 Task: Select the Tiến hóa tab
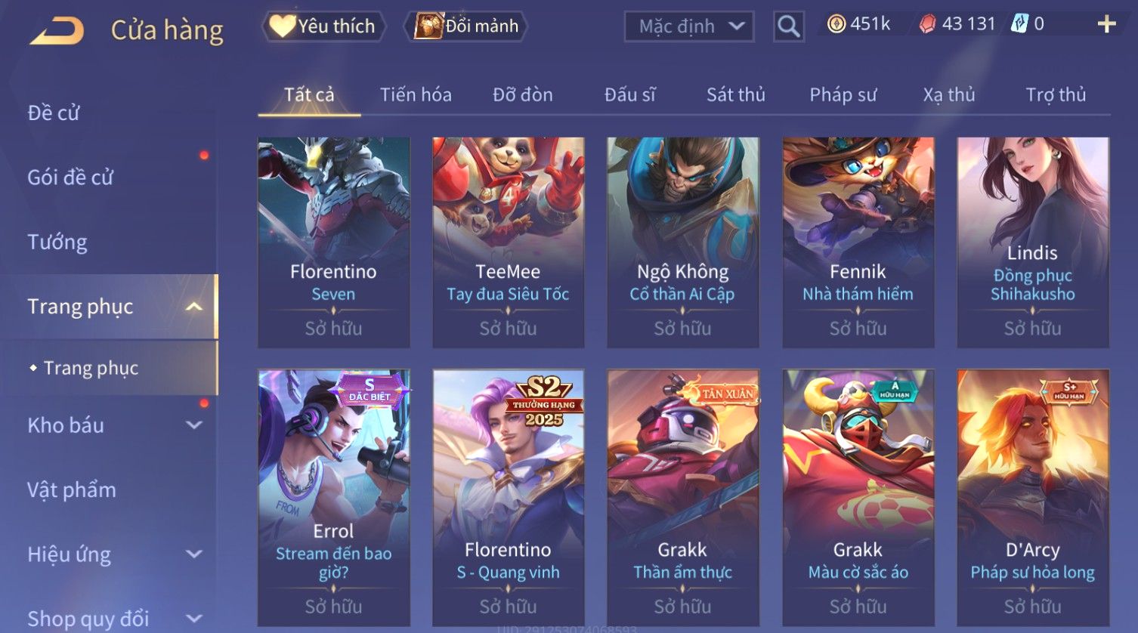(416, 94)
